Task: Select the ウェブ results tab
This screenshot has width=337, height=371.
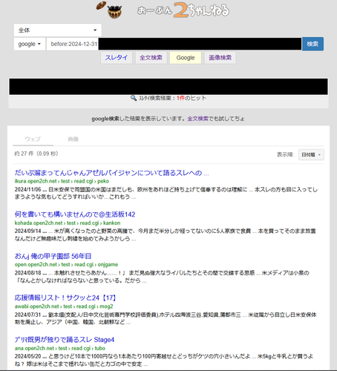Action: tap(33, 139)
